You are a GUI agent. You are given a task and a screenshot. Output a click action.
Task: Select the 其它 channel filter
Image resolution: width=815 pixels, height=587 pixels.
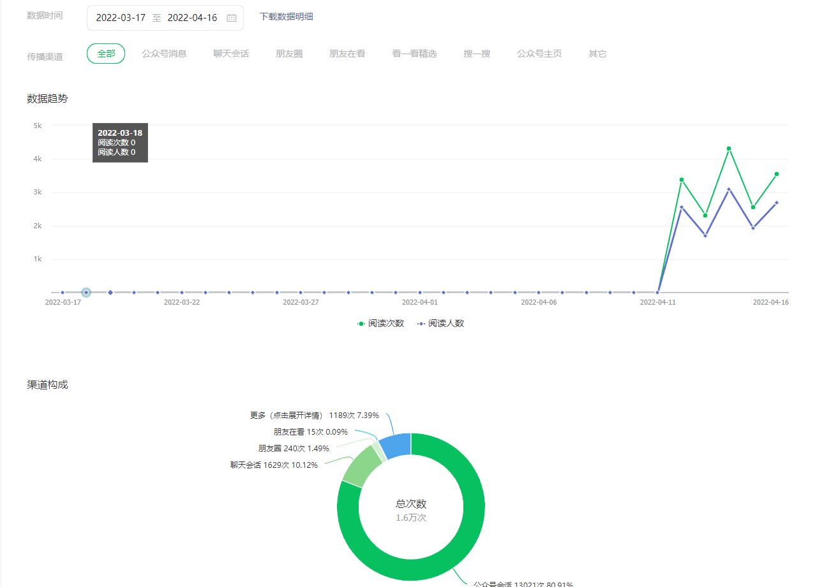(597, 54)
